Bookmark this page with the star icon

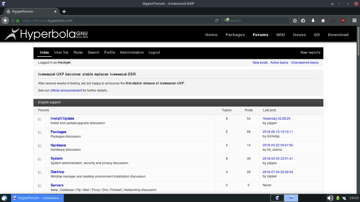pos(295,21)
